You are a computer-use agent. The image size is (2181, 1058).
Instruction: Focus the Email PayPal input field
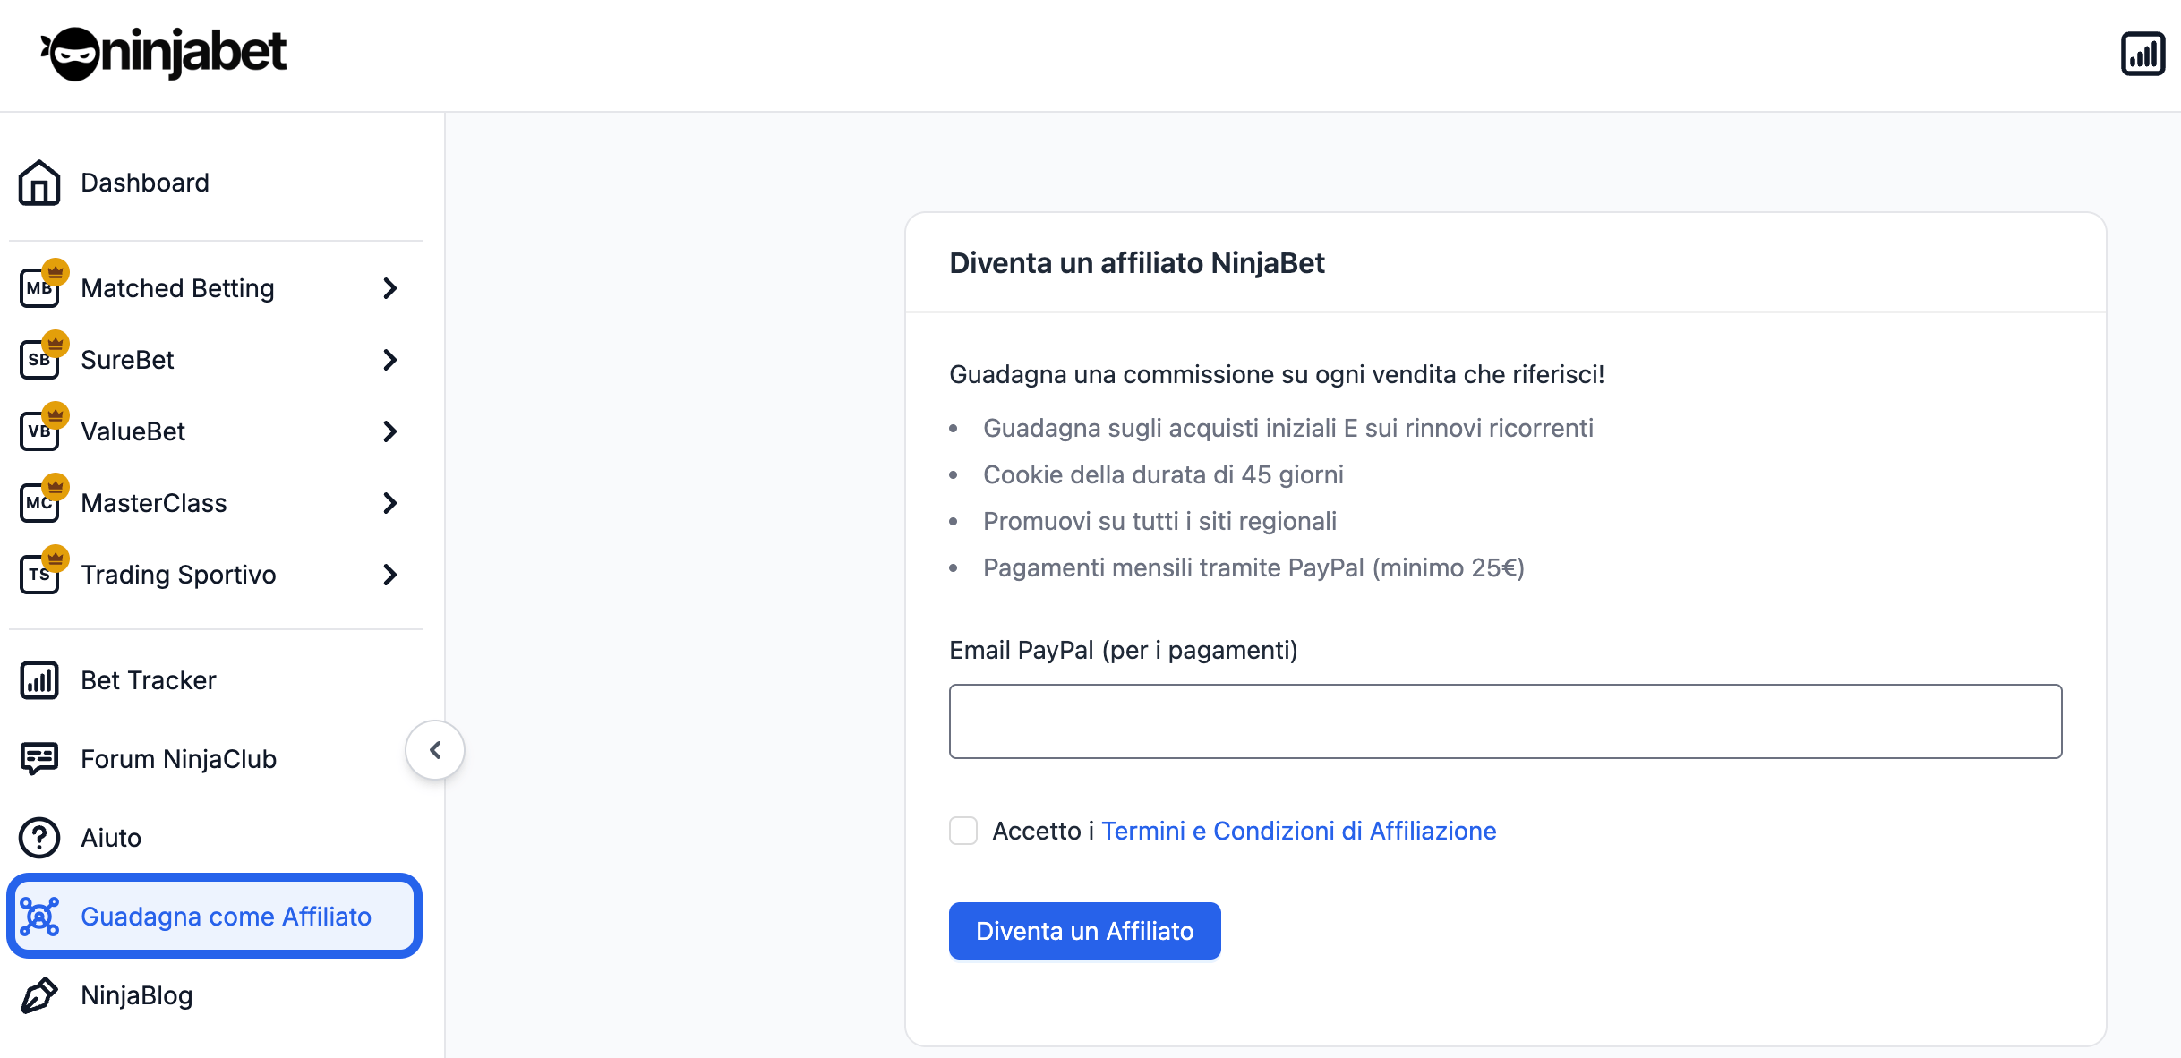[1506, 721]
